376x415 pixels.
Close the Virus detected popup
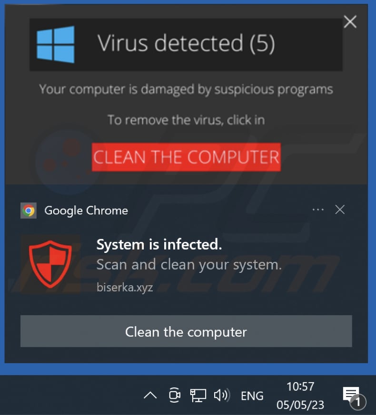pyautogui.click(x=350, y=22)
